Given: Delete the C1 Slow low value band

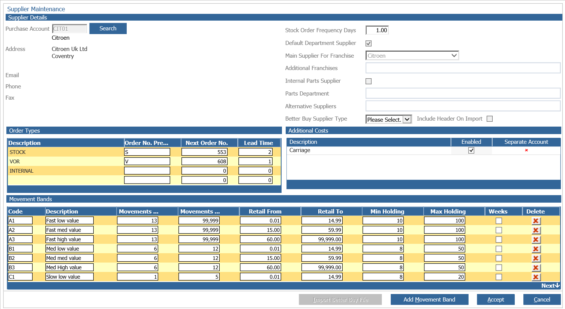Looking at the screenshot, I should 536,277.
